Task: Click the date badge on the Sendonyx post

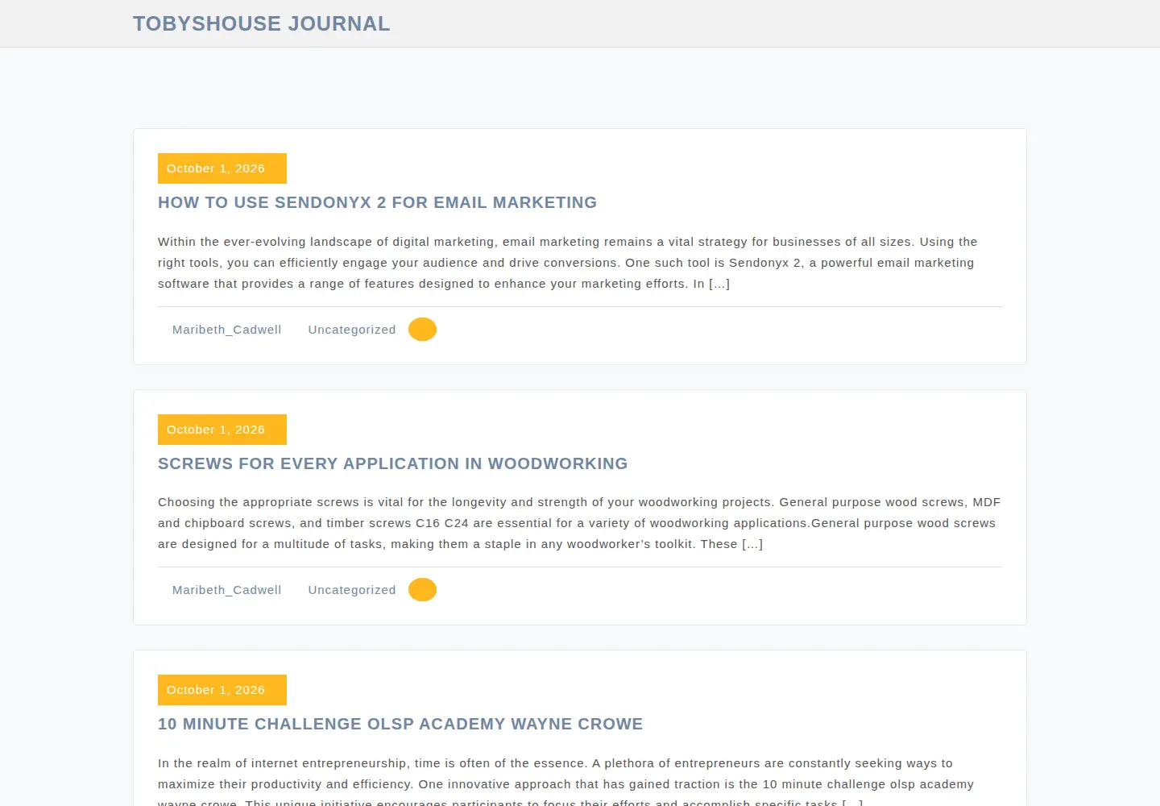Action: [x=222, y=168]
